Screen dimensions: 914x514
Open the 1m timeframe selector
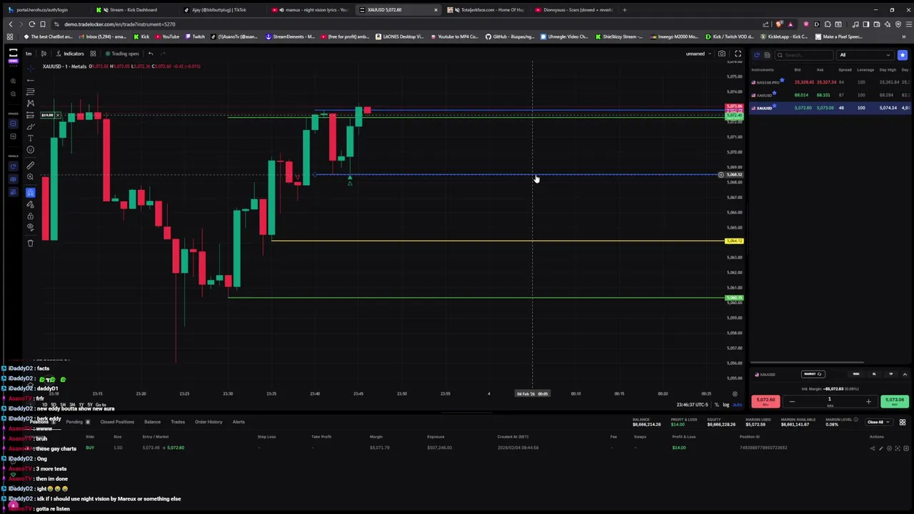29,54
